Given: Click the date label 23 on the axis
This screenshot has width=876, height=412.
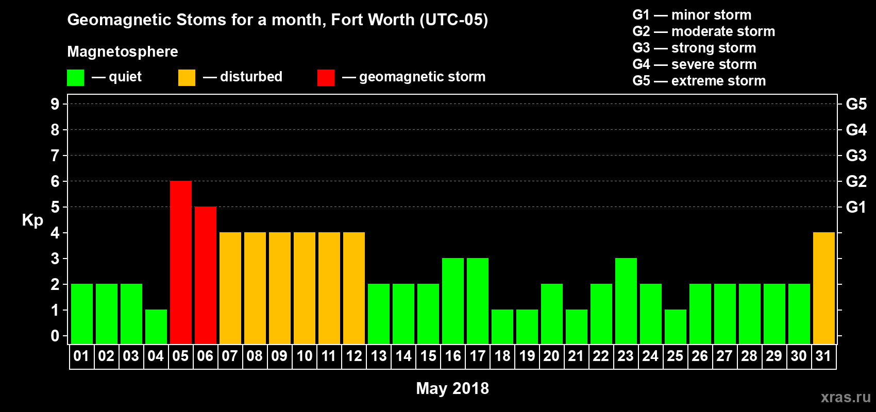Looking at the screenshot, I should 626,356.
